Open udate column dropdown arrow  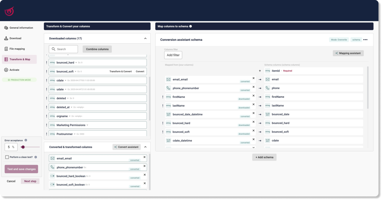66,89
